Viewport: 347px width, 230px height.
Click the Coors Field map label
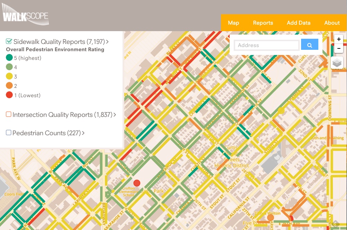(14, 194)
